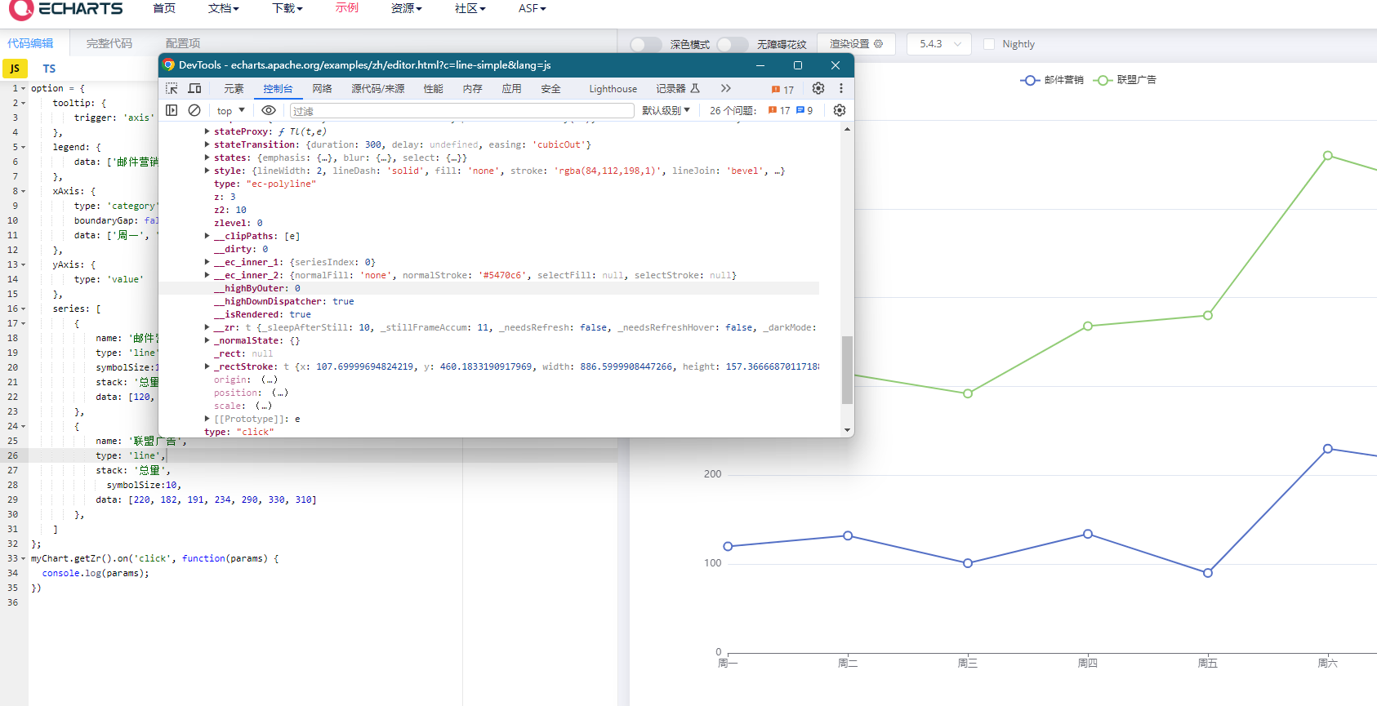Show the console sidebar panel icon

coord(172,110)
